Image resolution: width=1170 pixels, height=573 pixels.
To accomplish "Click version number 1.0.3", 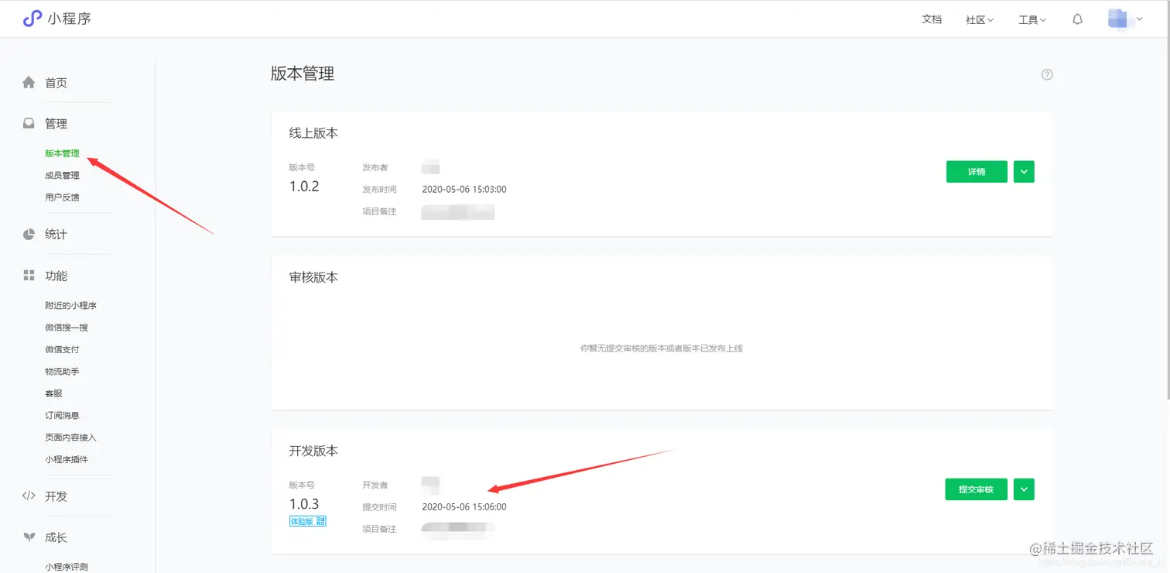I will 304,504.
